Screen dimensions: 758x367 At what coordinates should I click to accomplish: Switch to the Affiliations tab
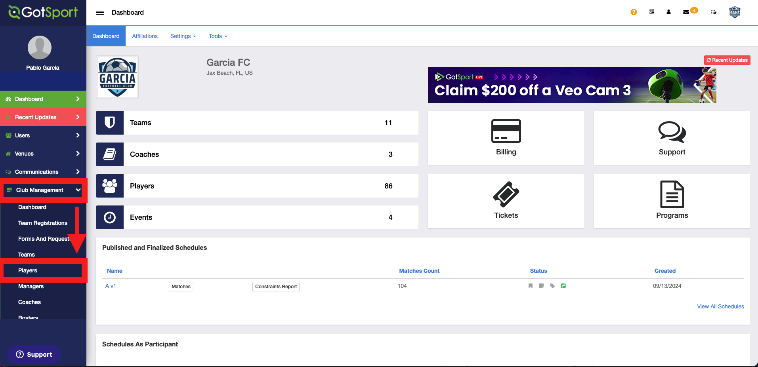145,36
